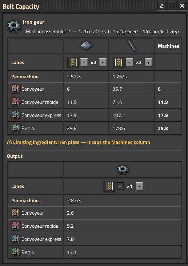Image resolution: width=188 pixels, height=266 pixels.
Task: Click the reset arrow button in title bar
Action: [172, 6]
